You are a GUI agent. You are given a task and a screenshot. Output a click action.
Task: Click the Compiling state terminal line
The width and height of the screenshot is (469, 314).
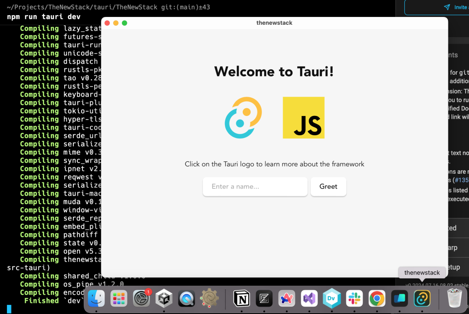pos(60,243)
